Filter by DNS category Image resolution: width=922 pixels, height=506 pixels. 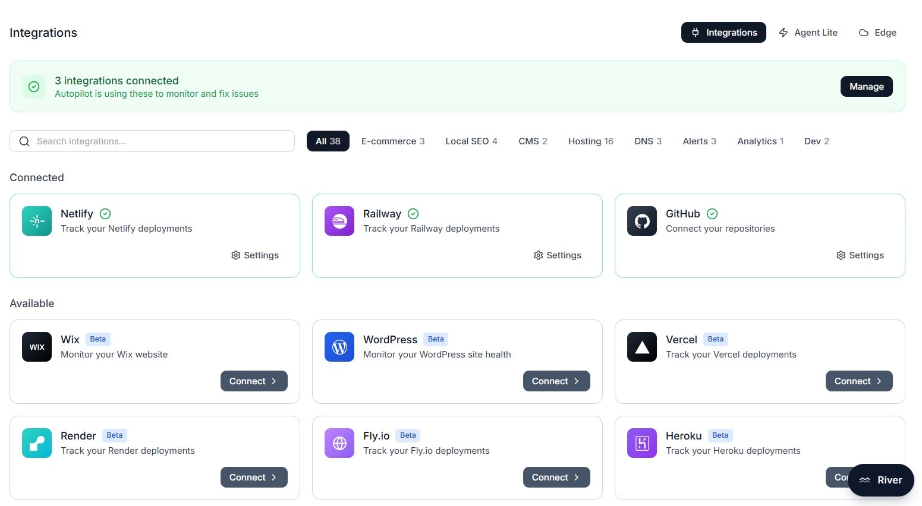[648, 141]
